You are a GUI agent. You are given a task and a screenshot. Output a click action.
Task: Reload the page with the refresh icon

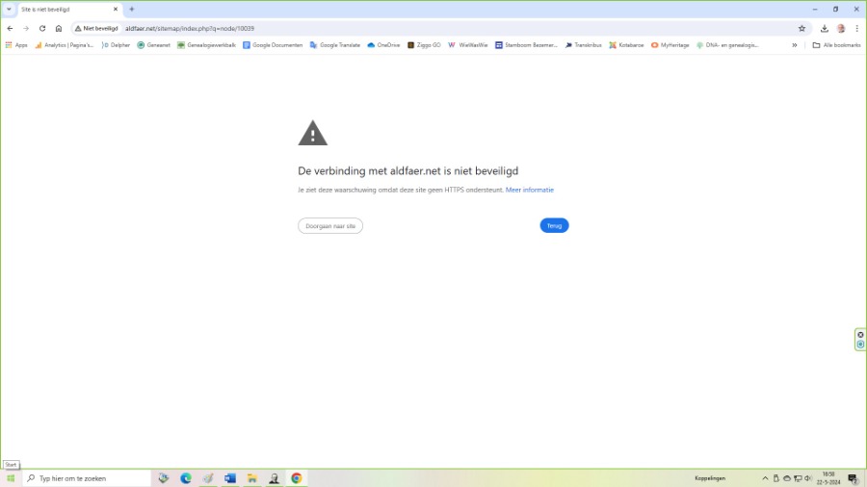tap(42, 28)
